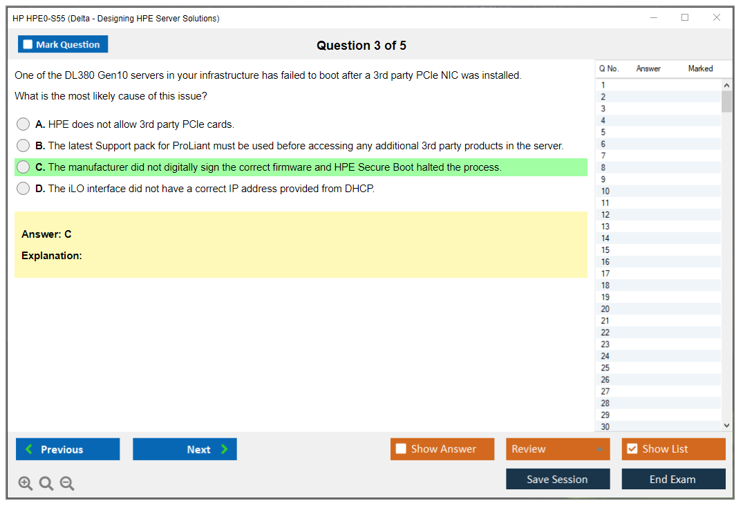Collapse the question list scrollbar down arrow
This screenshot has width=743, height=508.
click(726, 425)
